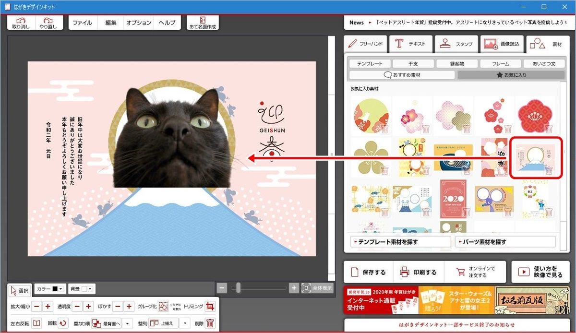The width and height of the screenshot is (576, 333).
Task: Open the ファイル menu
Action: 83,22
